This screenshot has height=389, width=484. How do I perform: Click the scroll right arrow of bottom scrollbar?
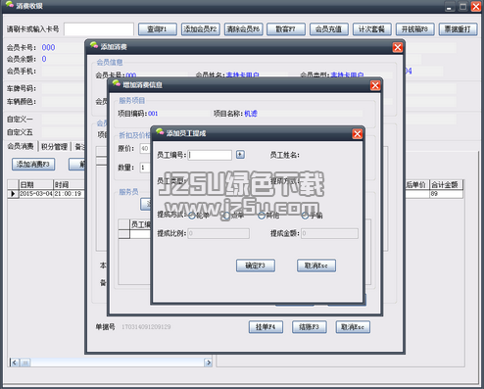[x=209, y=363]
